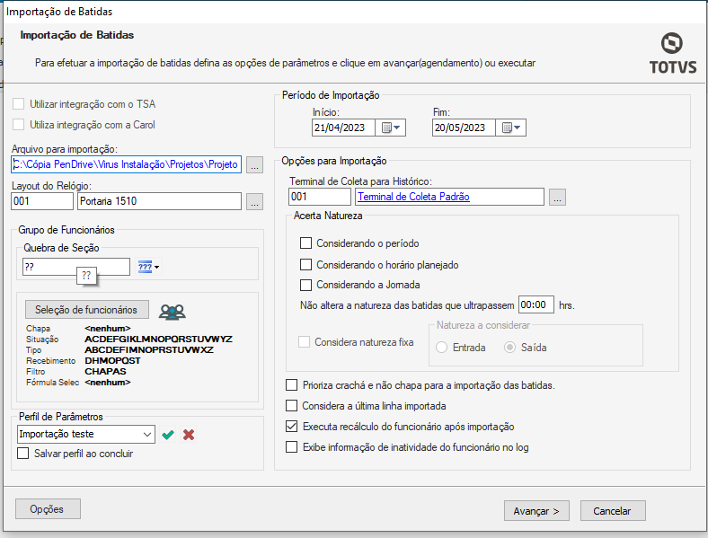Screen dimensions: 708x538
Task: Click the red X delete profile icon
Action: click(x=189, y=435)
